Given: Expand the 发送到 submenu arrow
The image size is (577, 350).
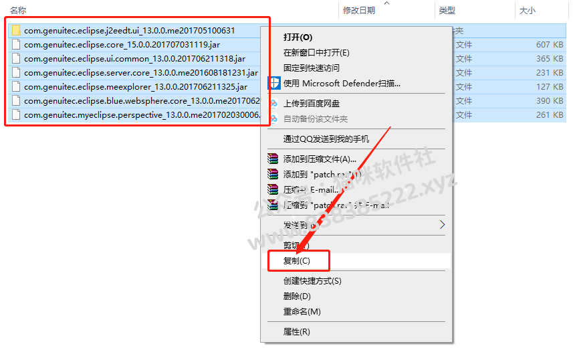Looking at the screenshot, I should tap(443, 224).
